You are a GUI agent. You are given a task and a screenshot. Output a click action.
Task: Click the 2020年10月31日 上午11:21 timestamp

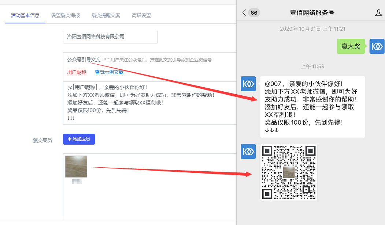(x=312, y=29)
